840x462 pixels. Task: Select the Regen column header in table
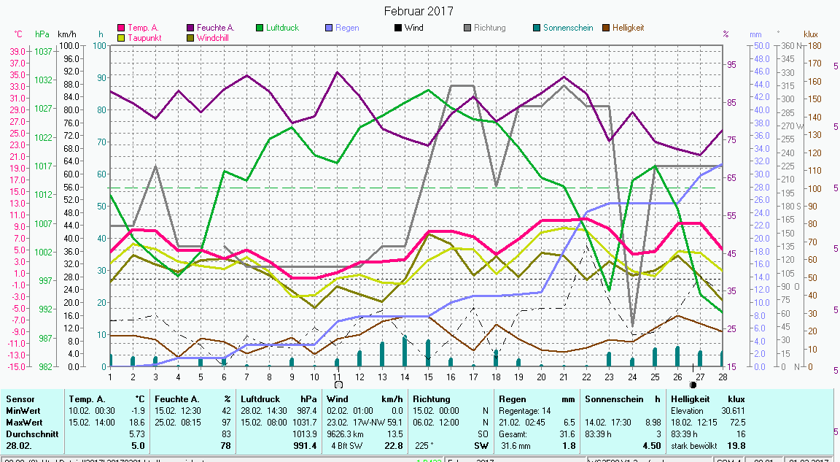pos(512,399)
